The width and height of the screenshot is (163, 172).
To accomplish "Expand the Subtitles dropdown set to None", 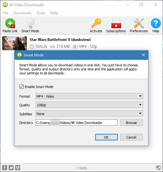I will point(89,113).
